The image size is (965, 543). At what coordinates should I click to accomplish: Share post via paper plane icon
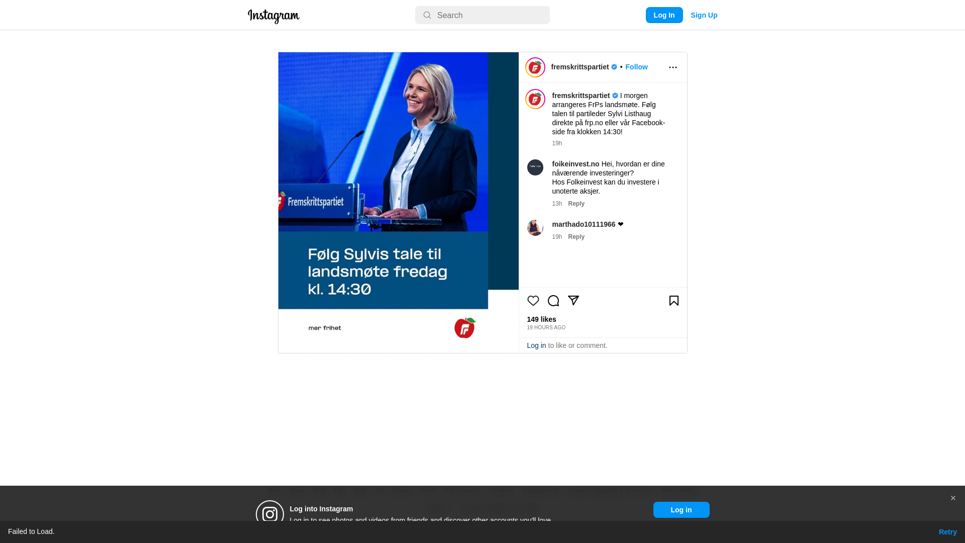click(573, 301)
